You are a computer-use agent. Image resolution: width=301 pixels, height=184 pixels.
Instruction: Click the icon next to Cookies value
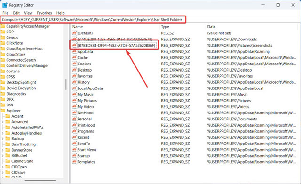(74, 64)
